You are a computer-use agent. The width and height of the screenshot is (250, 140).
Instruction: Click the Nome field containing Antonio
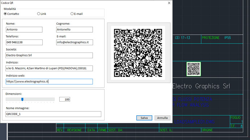24,30
